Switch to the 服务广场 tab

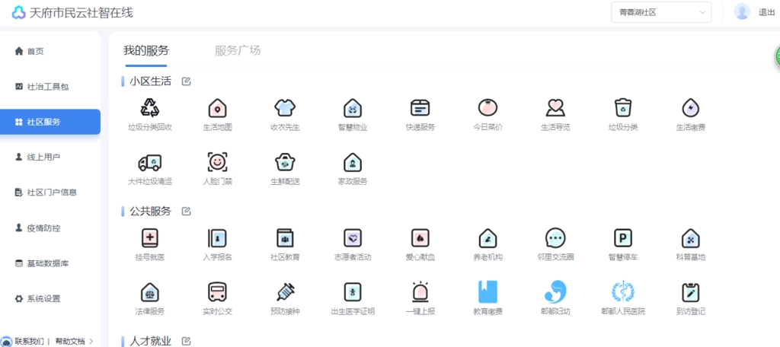coord(238,51)
